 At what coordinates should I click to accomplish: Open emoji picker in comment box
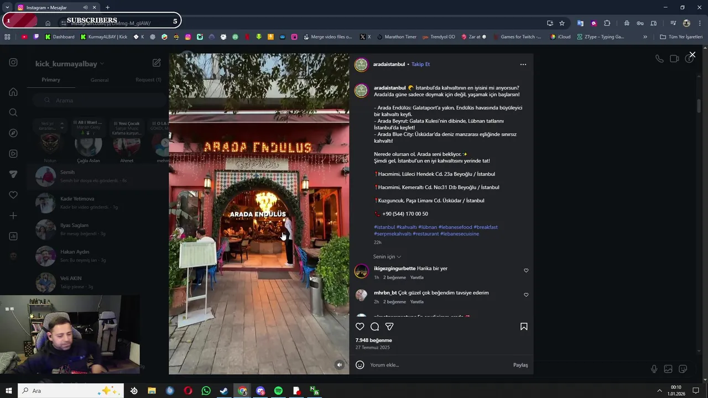(360, 365)
